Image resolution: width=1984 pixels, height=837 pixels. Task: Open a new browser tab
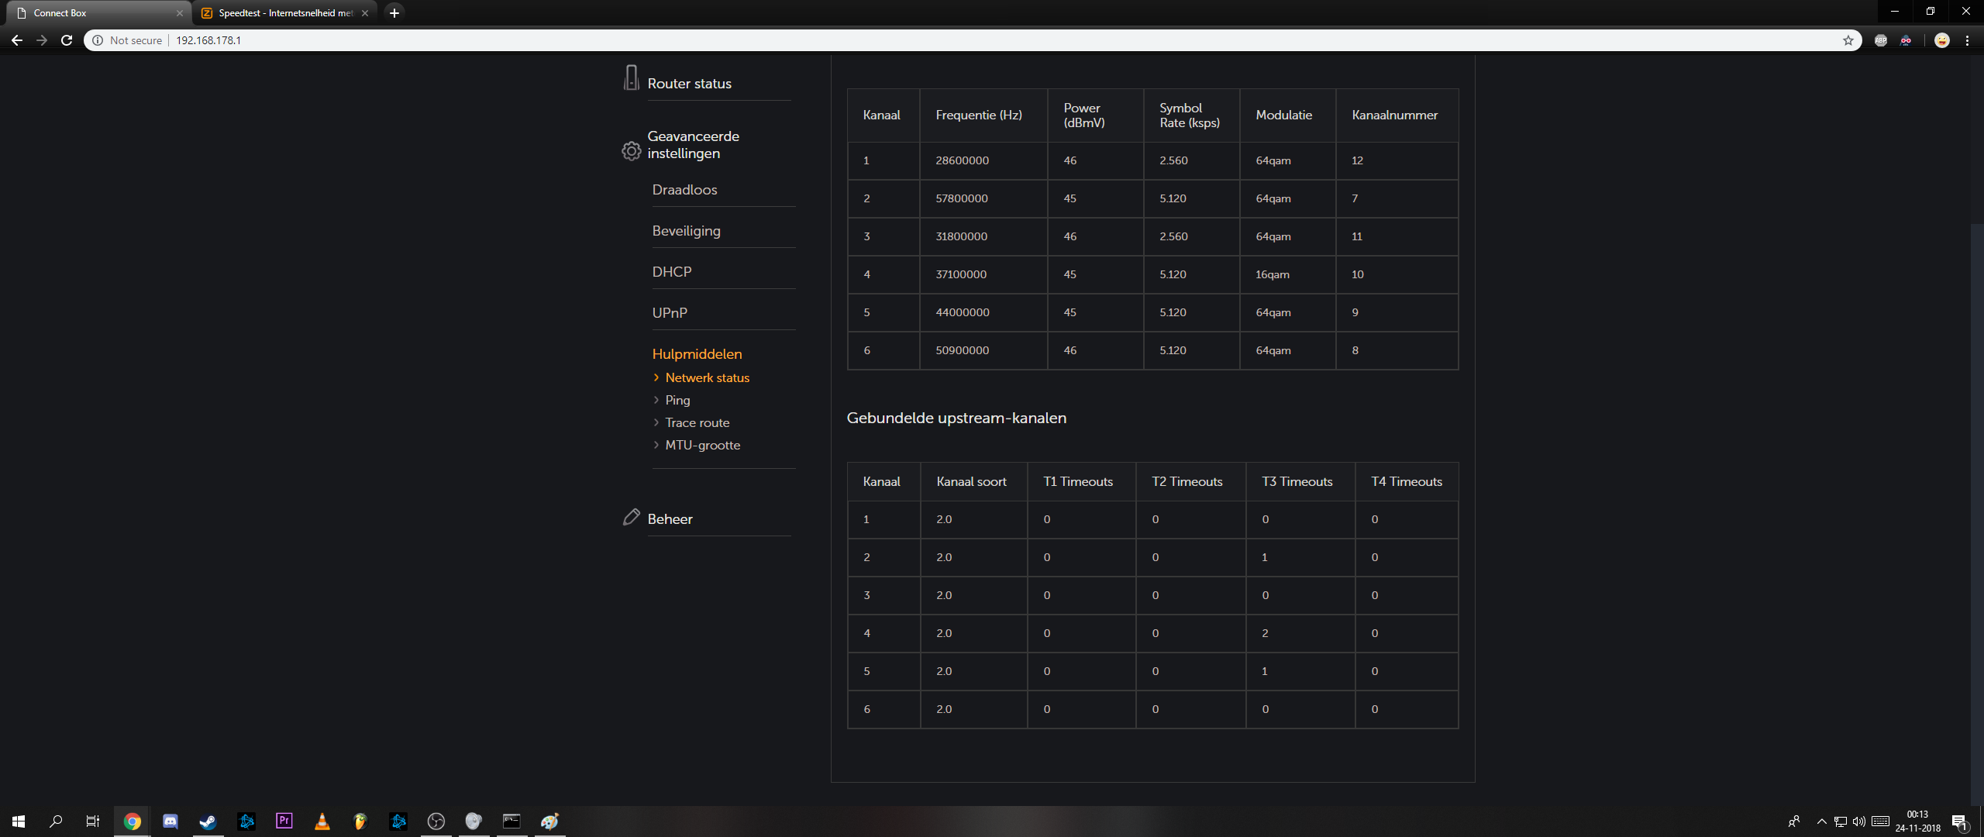[394, 13]
